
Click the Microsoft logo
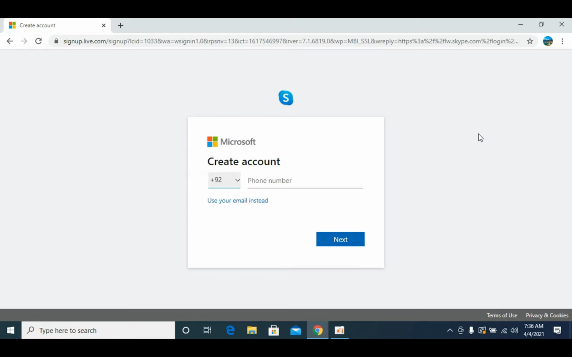(231, 142)
